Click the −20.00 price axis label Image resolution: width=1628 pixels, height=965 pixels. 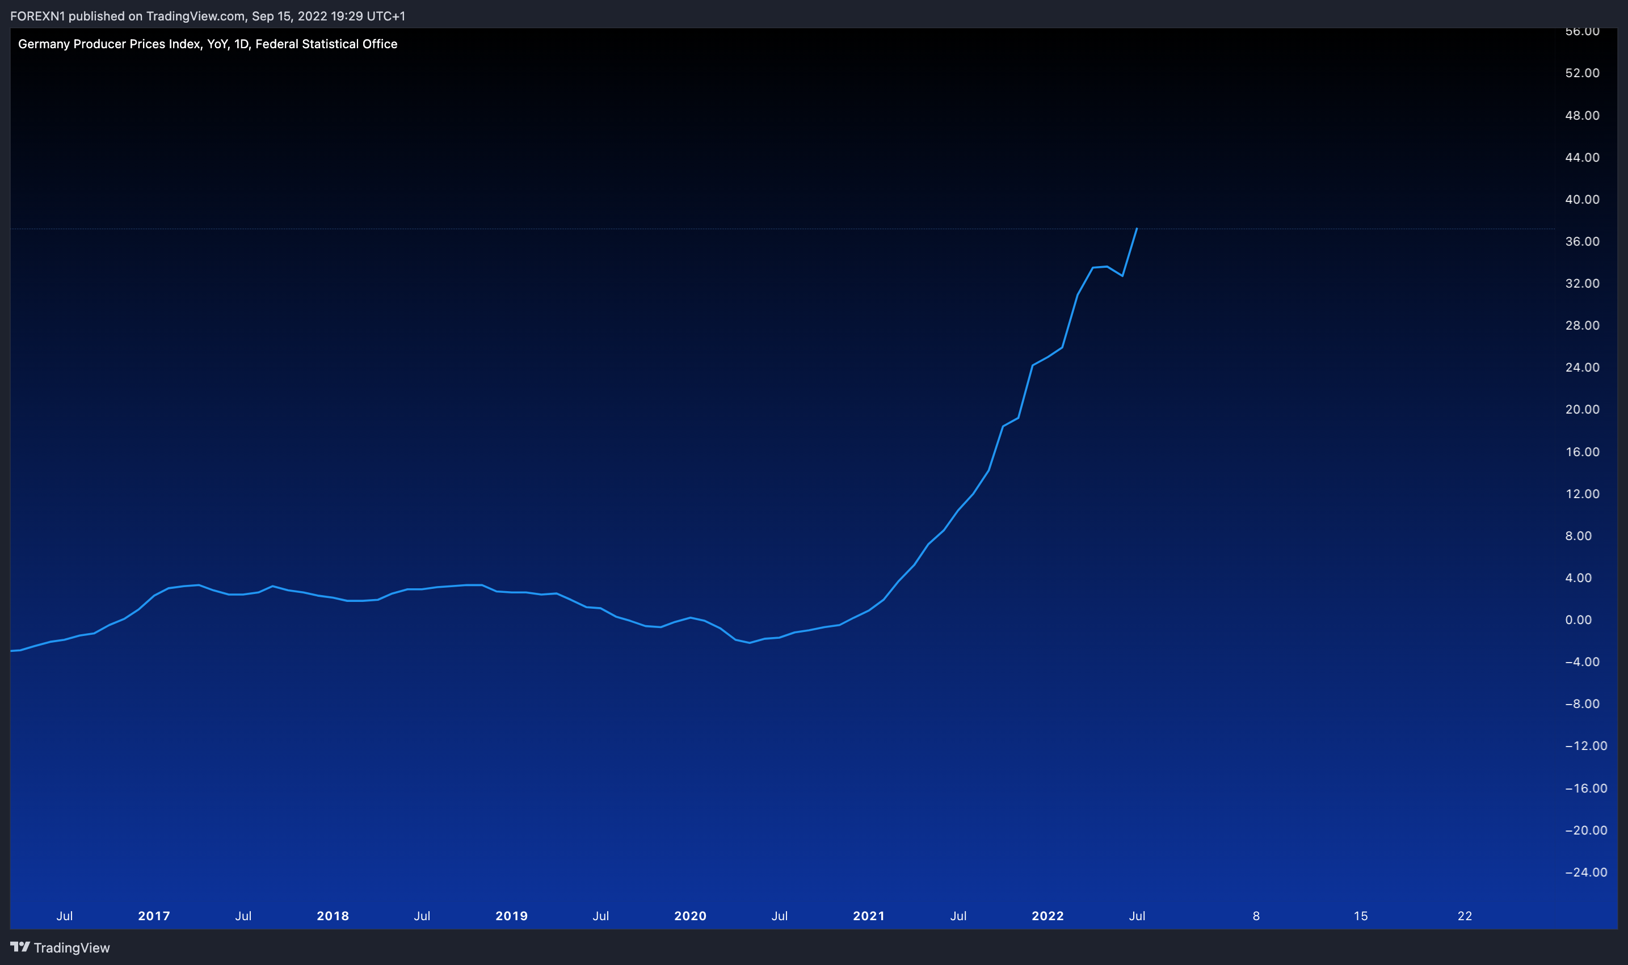(x=1585, y=831)
